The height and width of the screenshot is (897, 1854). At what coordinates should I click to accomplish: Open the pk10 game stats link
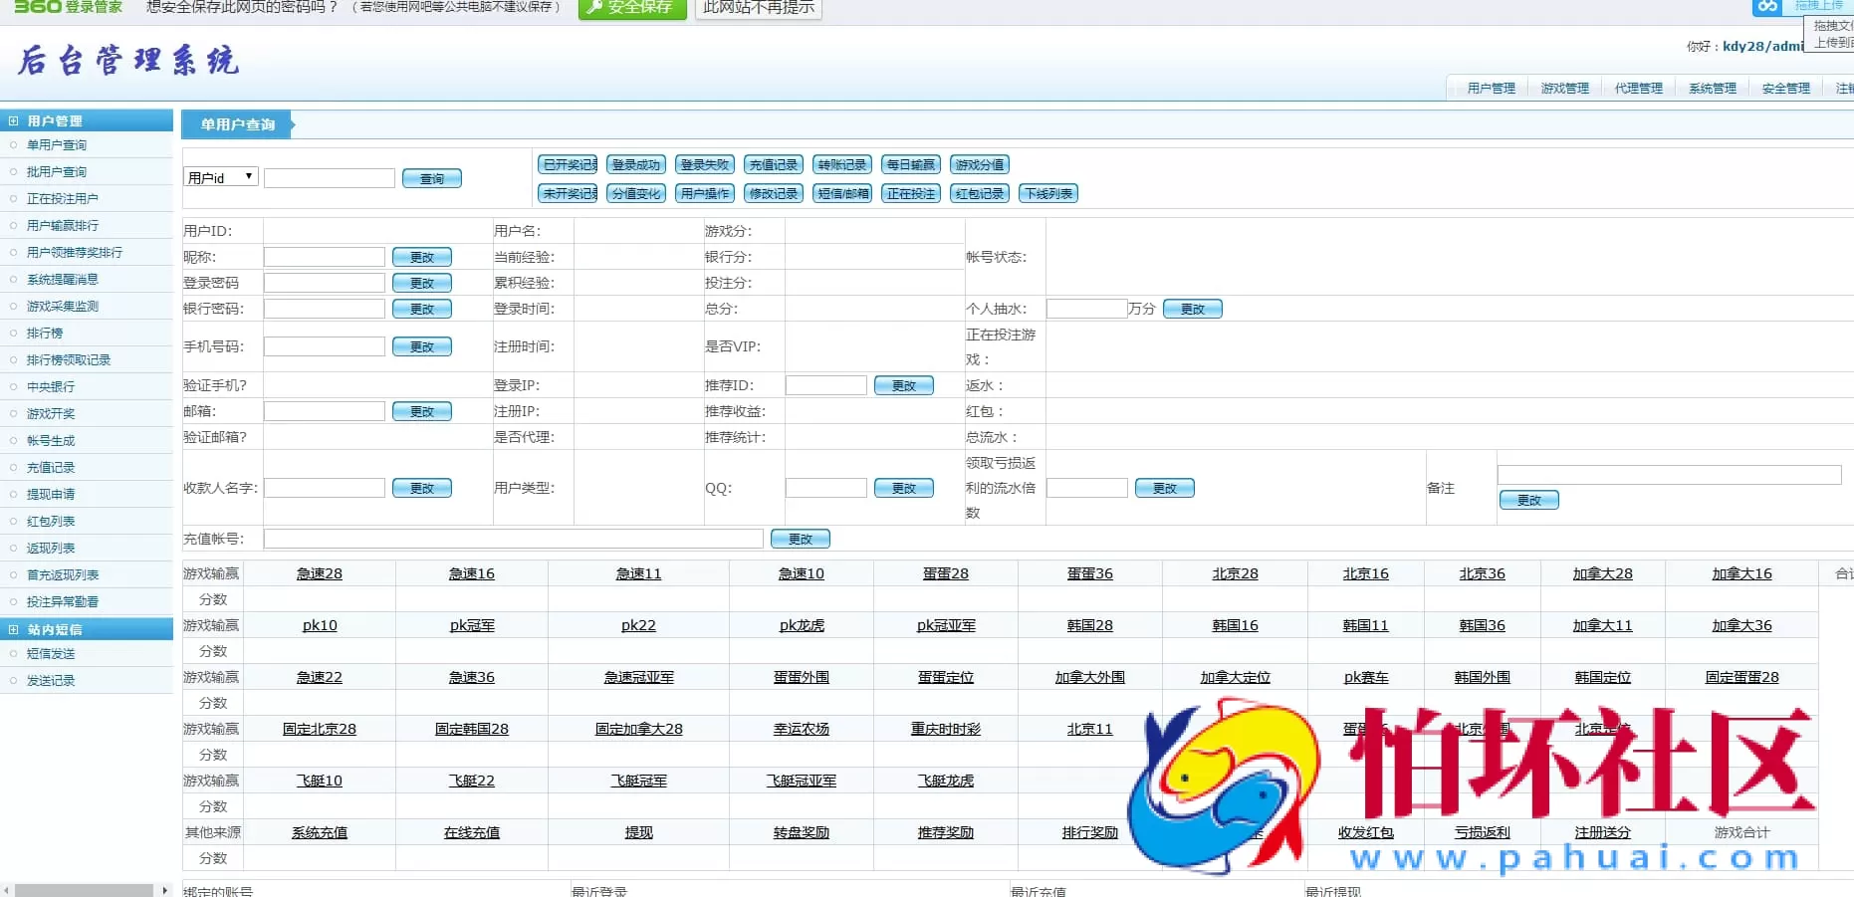318,625
